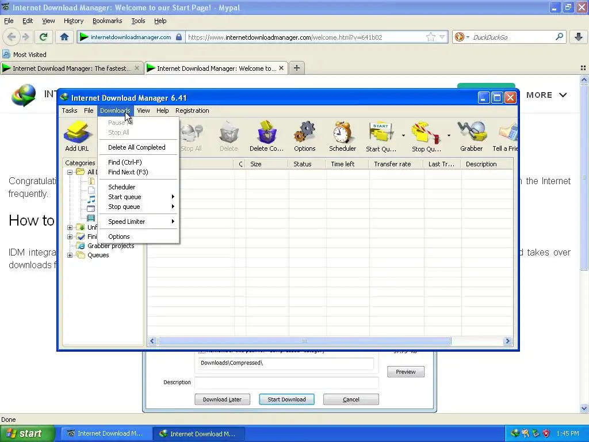Image resolution: width=589 pixels, height=442 pixels.
Task: Click the Add URL toolbar icon
Action: coord(77,136)
